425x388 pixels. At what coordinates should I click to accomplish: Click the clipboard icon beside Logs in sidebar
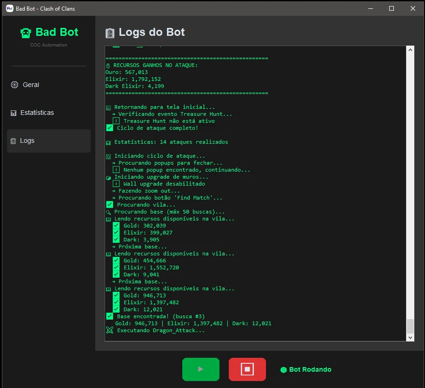(x=13, y=140)
